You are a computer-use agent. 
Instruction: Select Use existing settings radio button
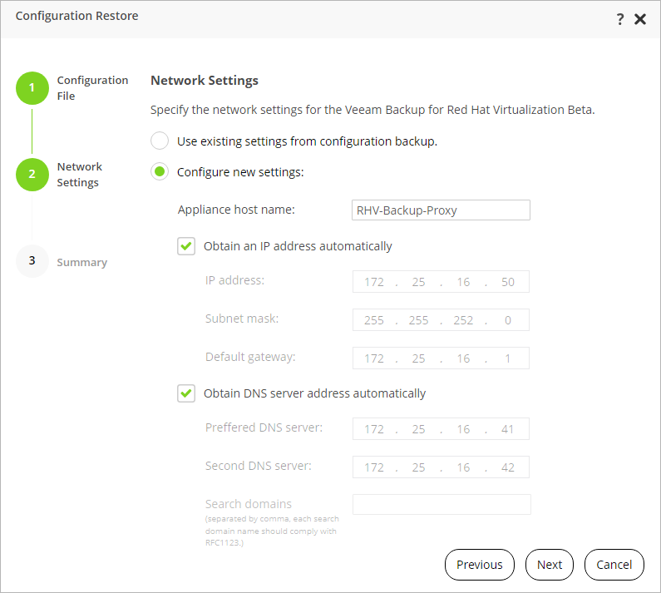[x=160, y=141]
